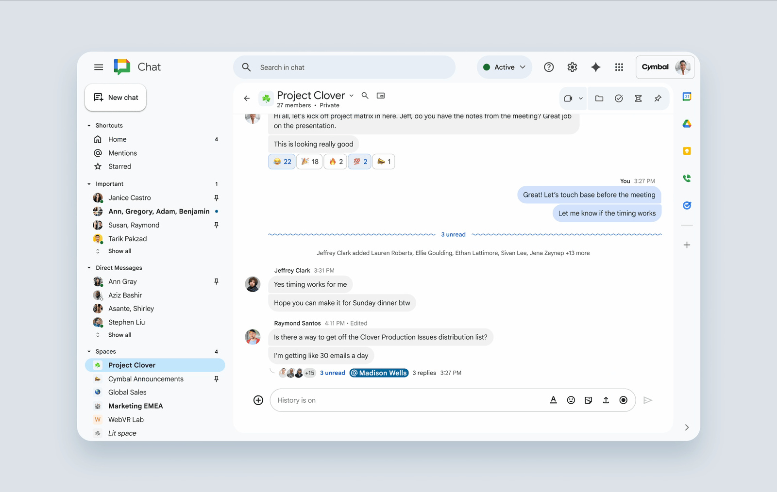Open Google Keep in the side panel
777x492 pixels.
687,151
